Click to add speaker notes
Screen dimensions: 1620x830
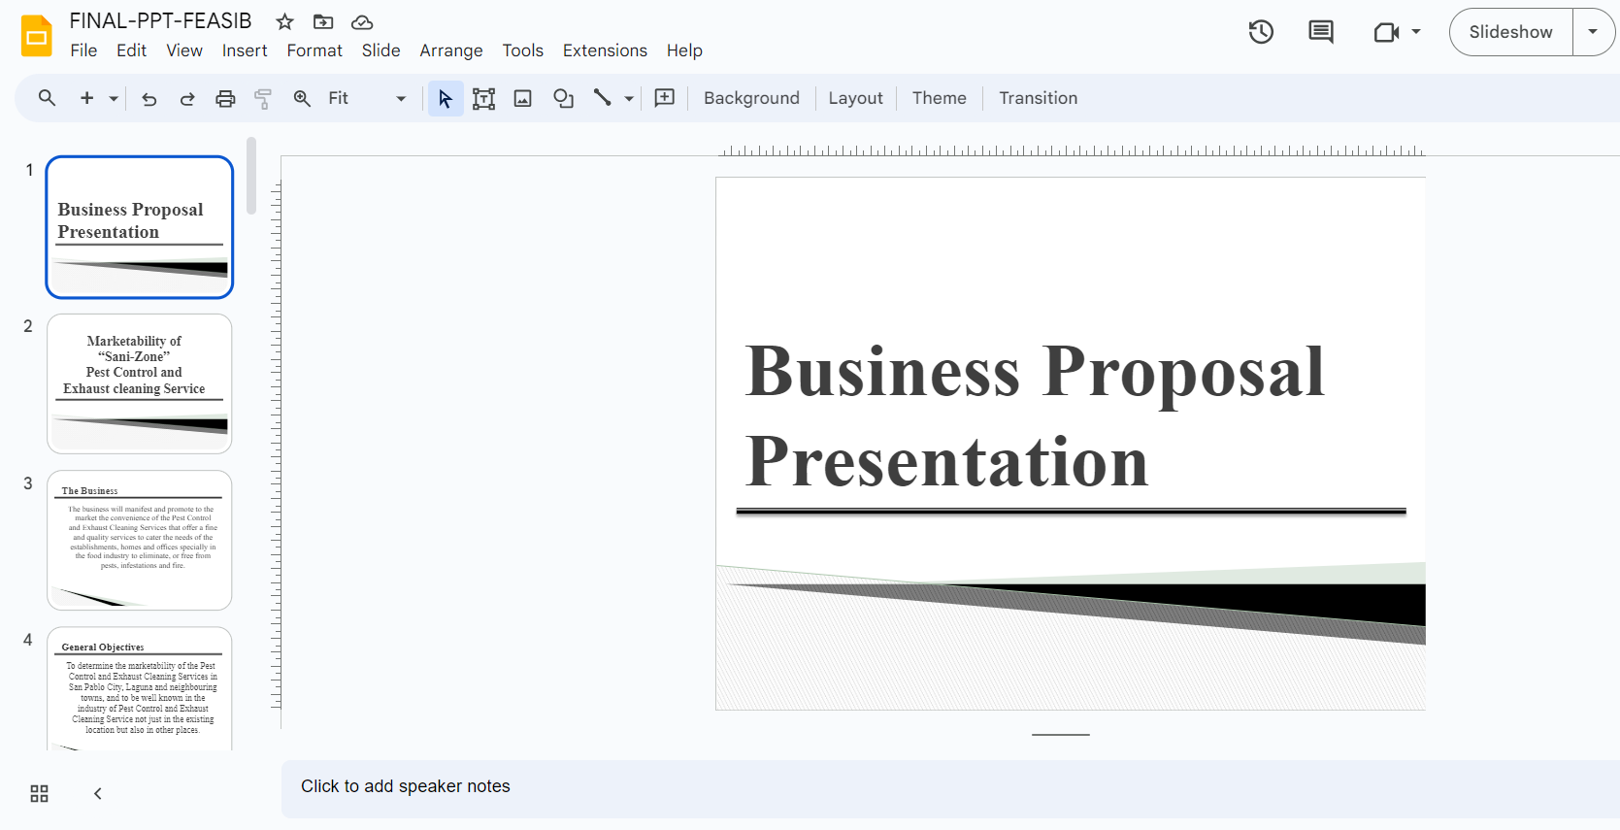click(950, 787)
